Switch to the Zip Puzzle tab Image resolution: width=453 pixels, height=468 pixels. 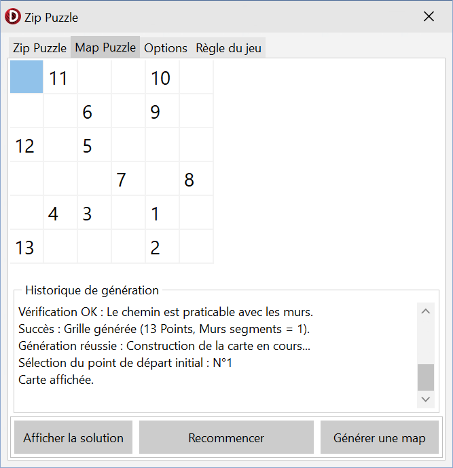(39, 48)
